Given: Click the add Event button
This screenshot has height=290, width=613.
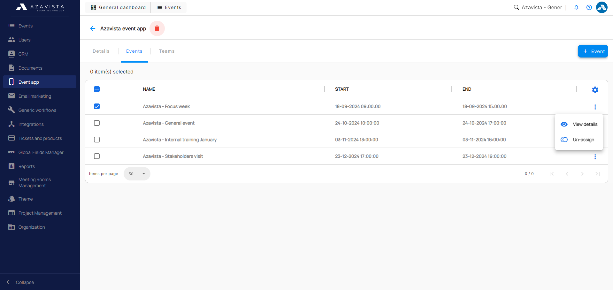Looking at the screenshot, I should (x=593, y=51).
